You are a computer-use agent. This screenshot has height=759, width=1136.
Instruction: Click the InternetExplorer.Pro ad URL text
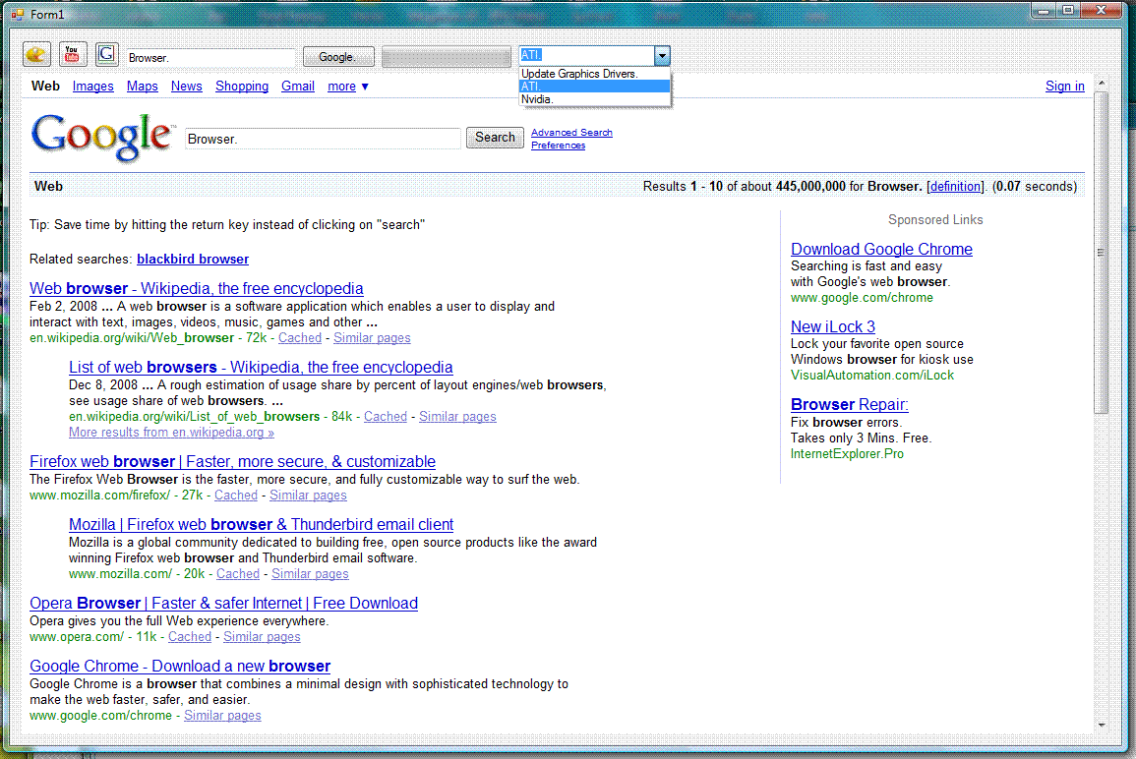(847, 454)
